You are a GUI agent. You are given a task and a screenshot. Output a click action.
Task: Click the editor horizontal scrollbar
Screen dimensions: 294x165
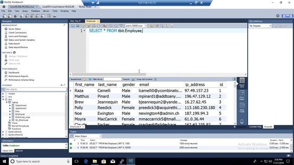(109, 74)
